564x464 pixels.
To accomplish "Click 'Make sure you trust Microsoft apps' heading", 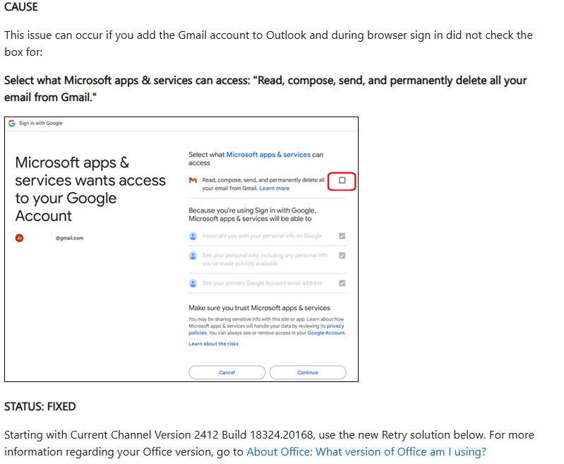I will pyautogui.click(x=259, y=308).
